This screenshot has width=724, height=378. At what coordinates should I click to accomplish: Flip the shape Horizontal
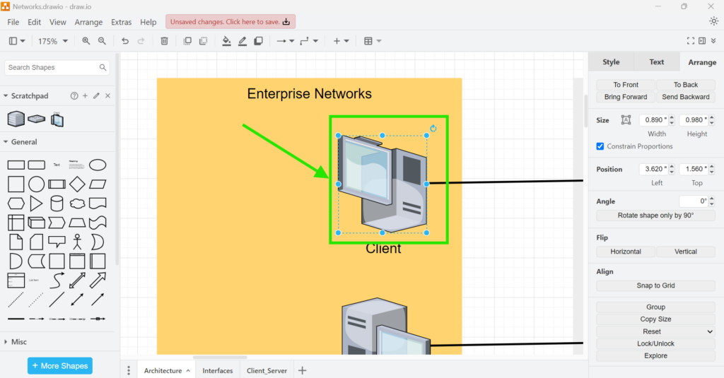tap(626, 252)
